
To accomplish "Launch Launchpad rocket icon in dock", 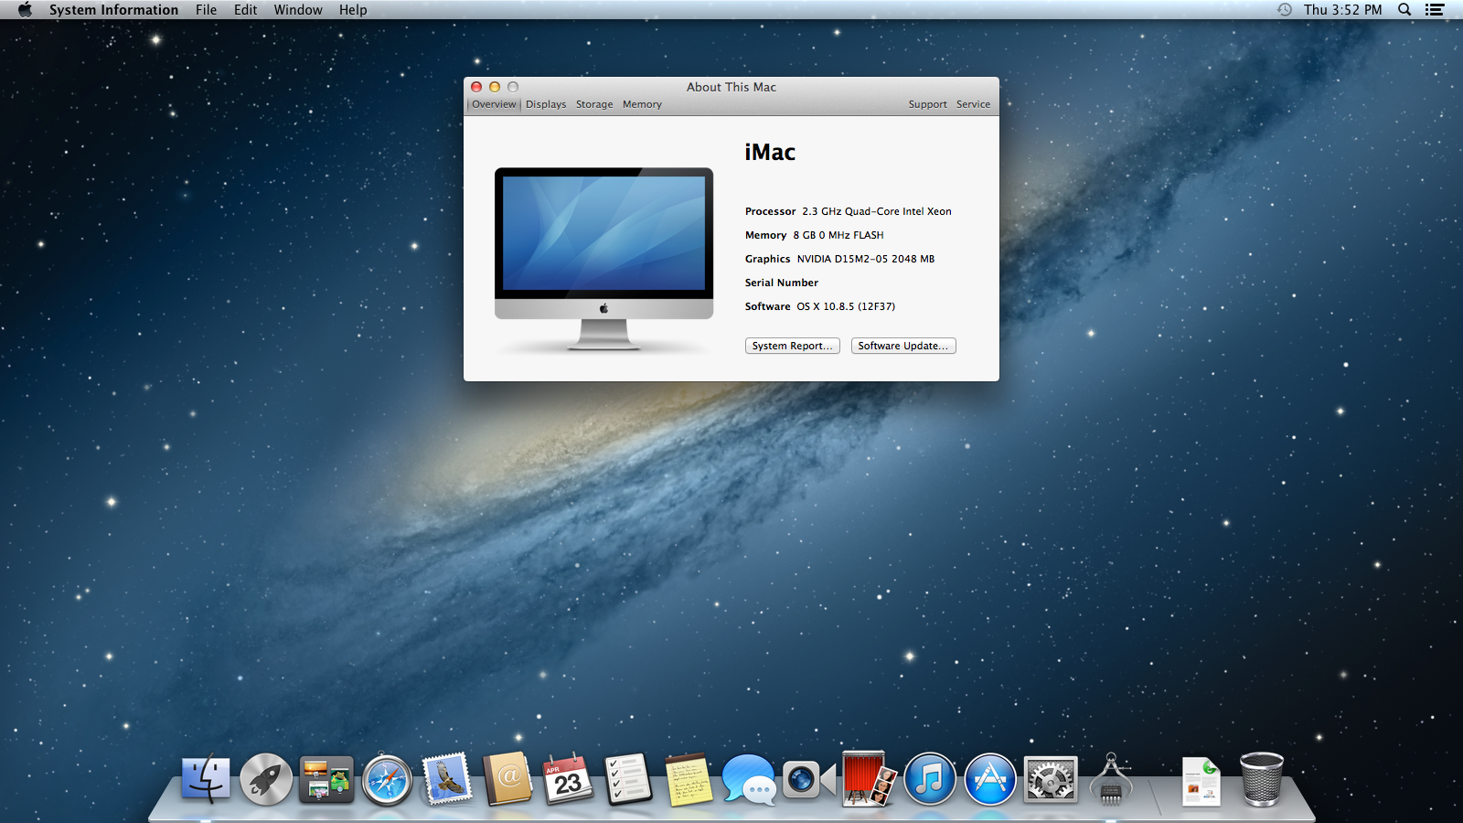I will [266, 780].
